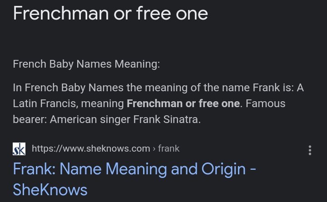327x202 pixels.
Task: Click the https://www.sheknows.com URL text
Action: point(91,148)
